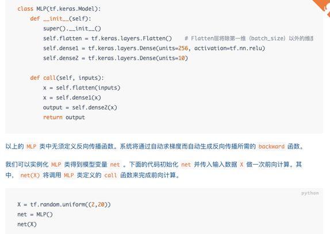Click the inline code net(X) in paragraph
Screen dimensions: 330x234
pyautogui.click(x=30, y=175)
